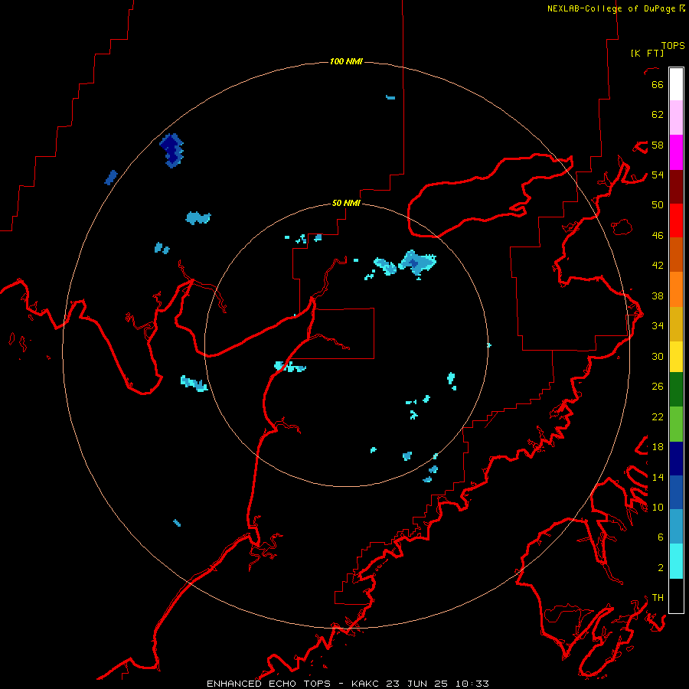Image resolution: width=689 pixels, height=689 pixels.
Task: Click the white swatch in the tops legend
Action: point(676,84)
